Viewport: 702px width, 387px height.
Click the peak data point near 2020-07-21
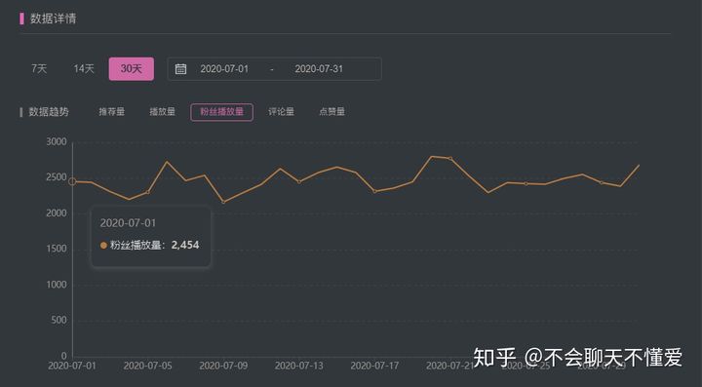pos(450,158)
